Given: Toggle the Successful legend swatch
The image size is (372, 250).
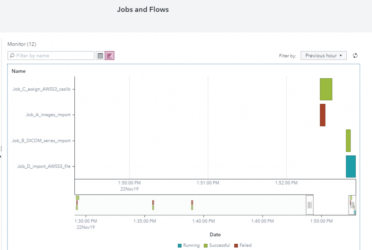Looking at the screenshot, I should (205, 246).
